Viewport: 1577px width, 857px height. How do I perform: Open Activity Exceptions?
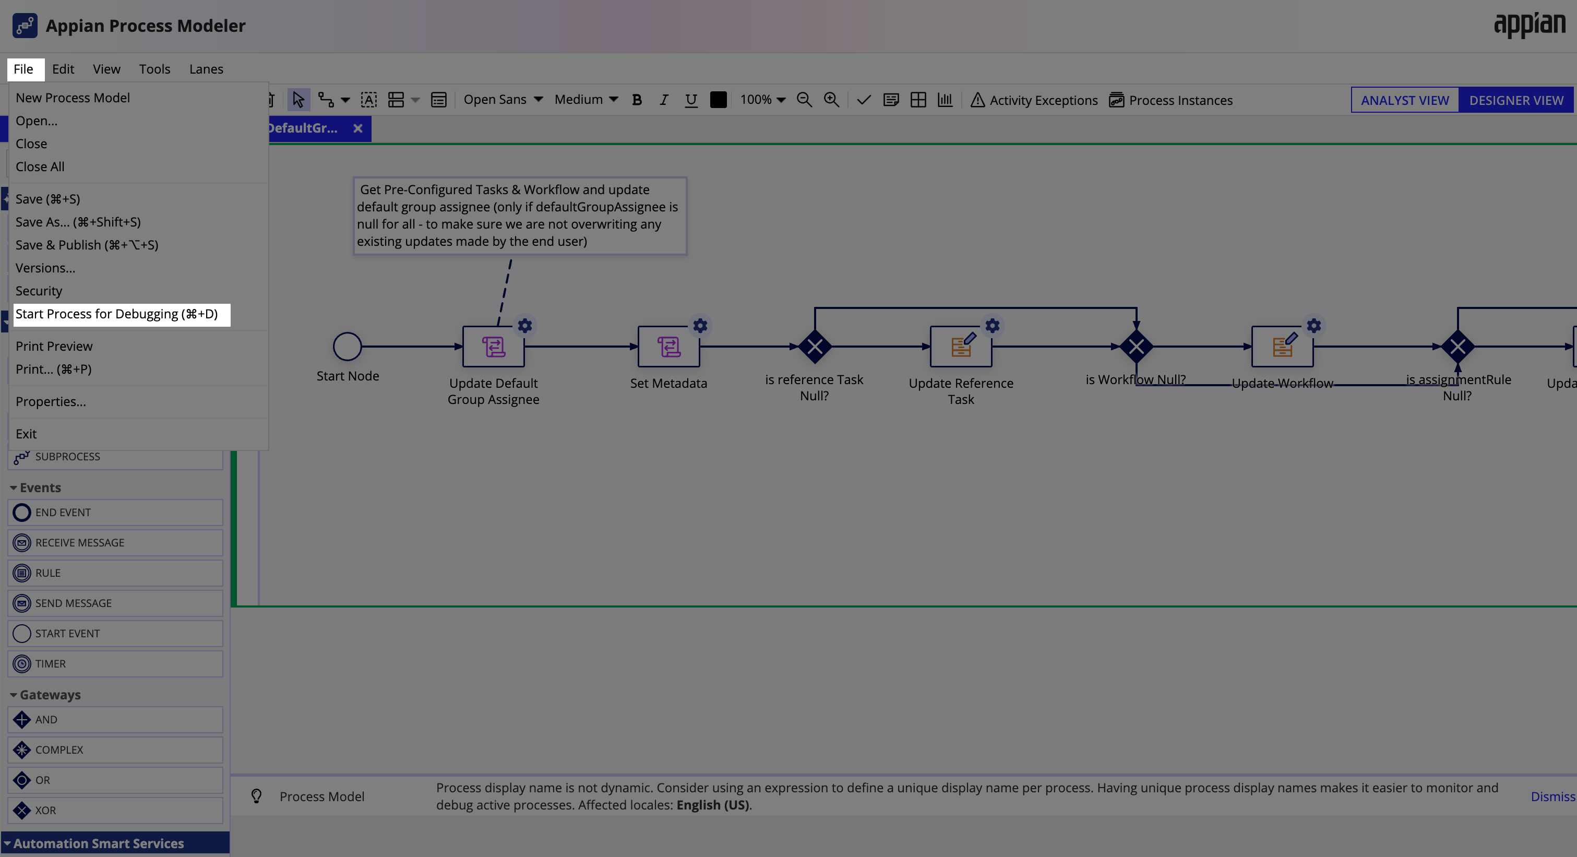coord(1034,100)
